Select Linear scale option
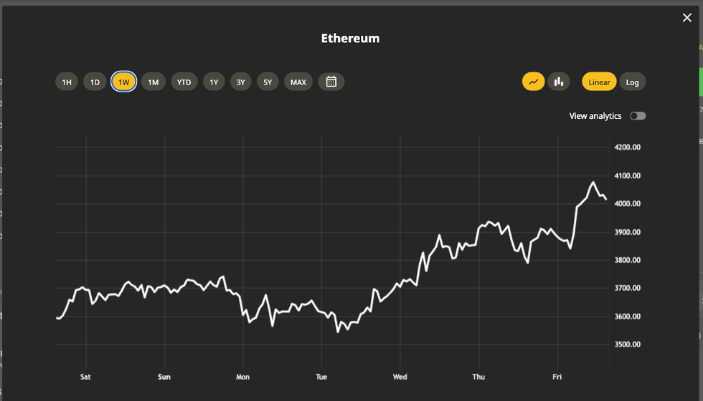Viewport: 703px width, 401px height. click(x=599, y=82)
